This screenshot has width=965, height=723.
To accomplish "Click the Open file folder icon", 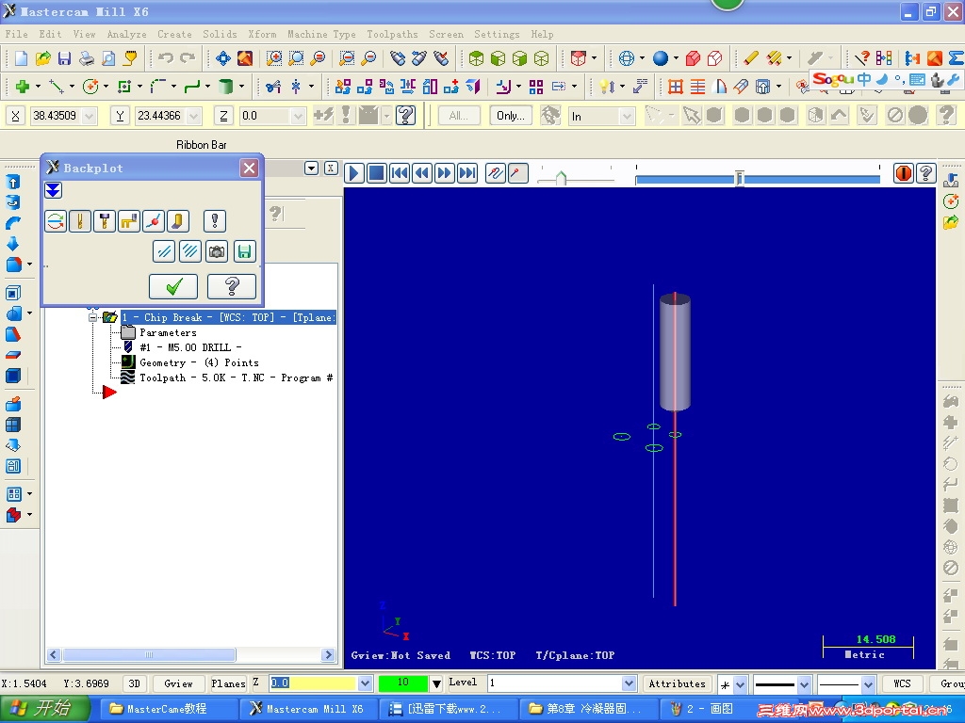I will pos(43,58).
